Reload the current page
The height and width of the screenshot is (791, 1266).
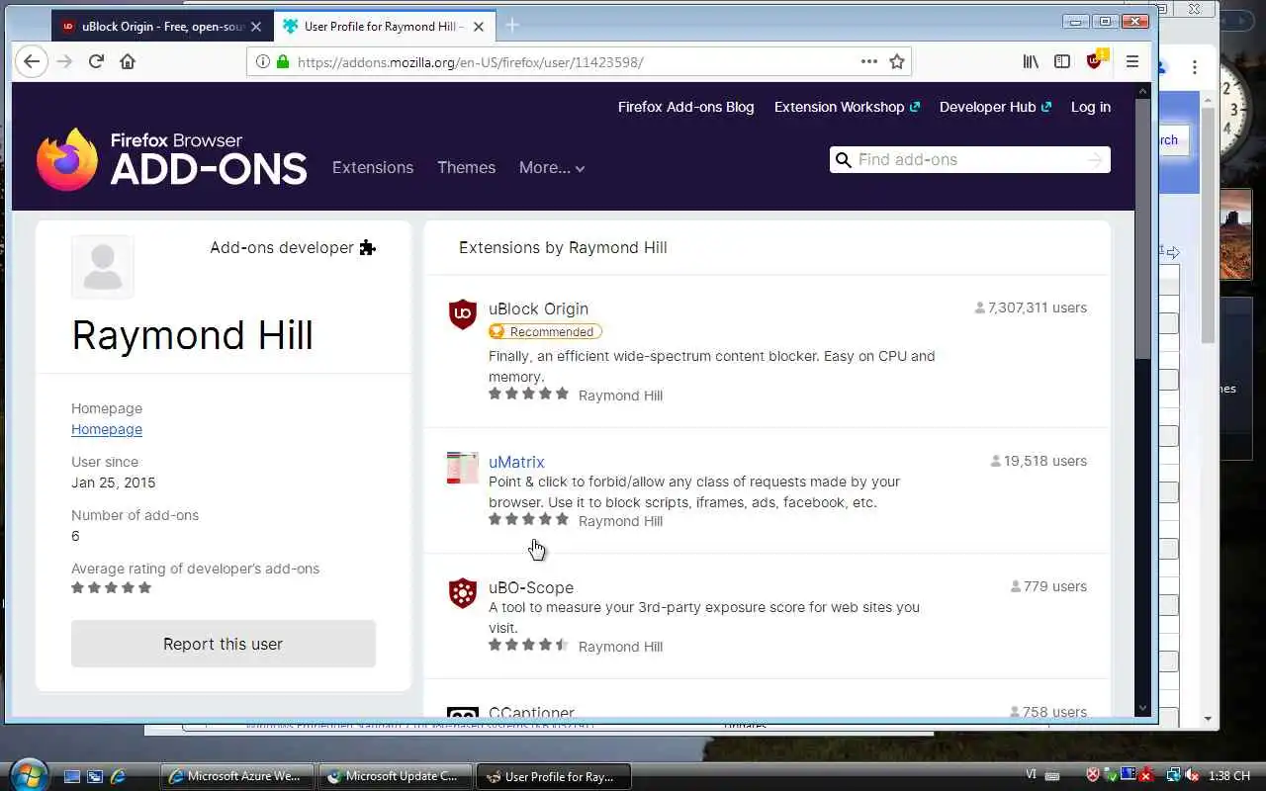click(x=96, y=61)
